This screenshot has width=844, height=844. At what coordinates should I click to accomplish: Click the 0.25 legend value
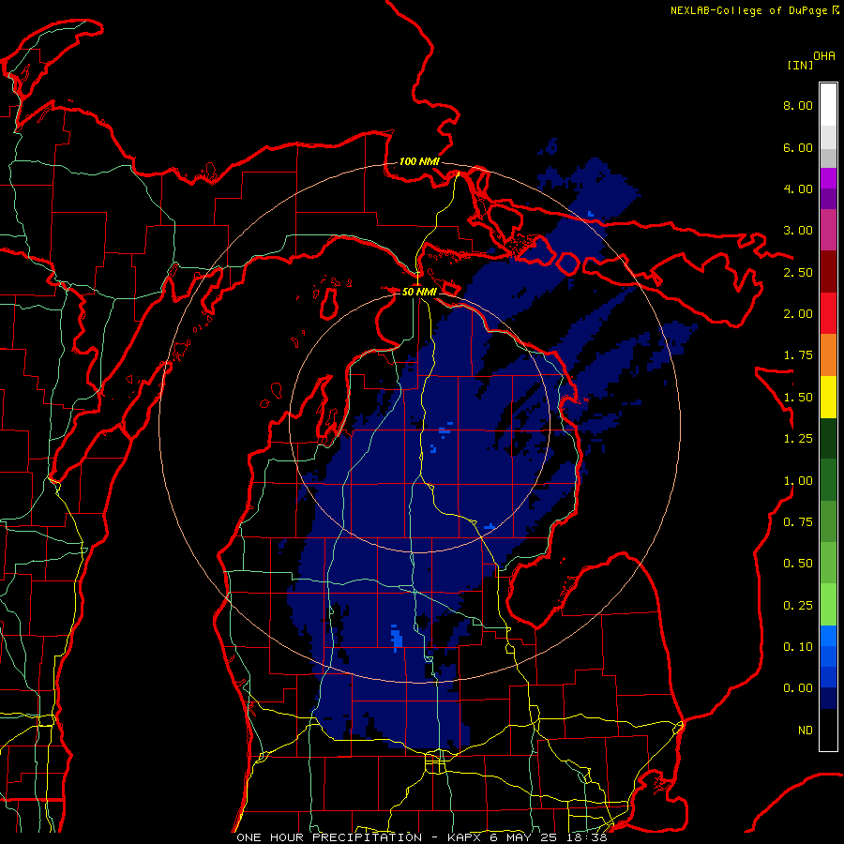798,606
